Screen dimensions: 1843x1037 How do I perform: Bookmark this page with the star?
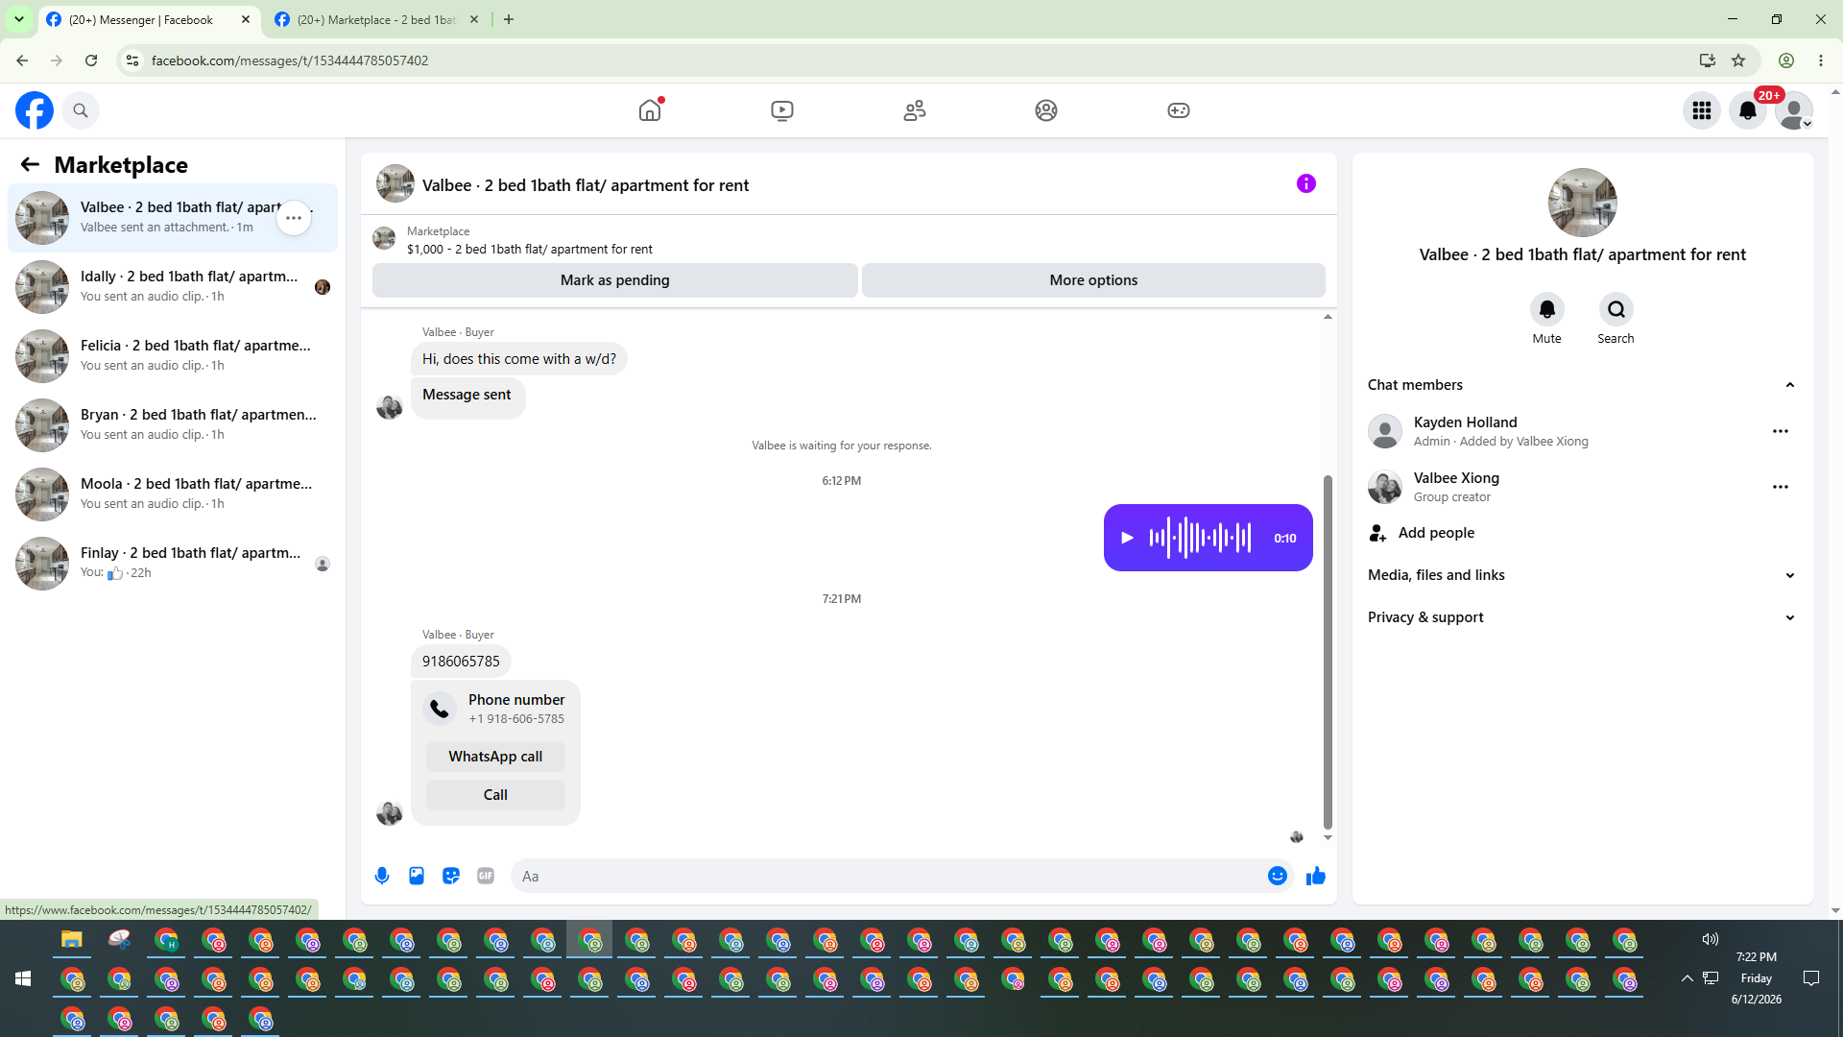tap(1738, 60)
